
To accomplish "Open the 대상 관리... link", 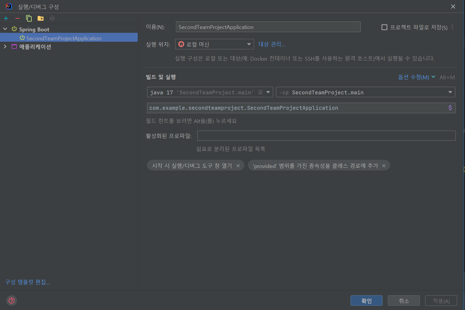I will [272, 44].
